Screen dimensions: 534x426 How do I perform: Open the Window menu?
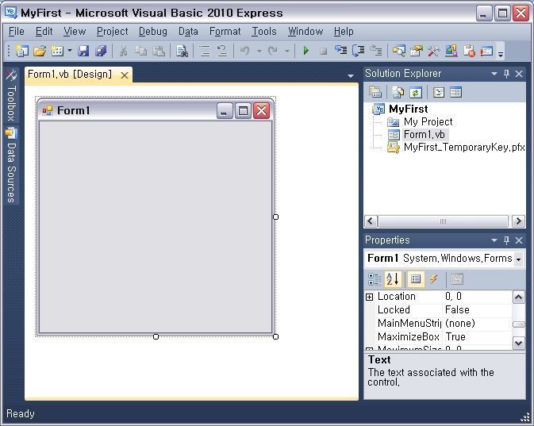(x=305, y=31)
